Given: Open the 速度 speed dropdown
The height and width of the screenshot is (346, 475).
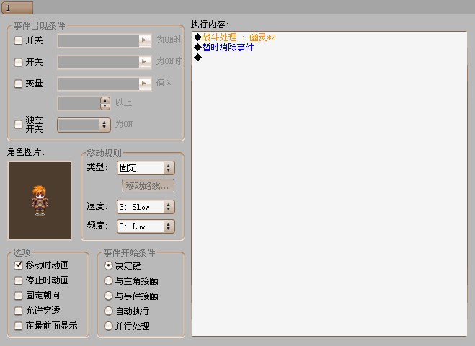Looking at the screenshot, I should pyautogui.click(x=146, y=207).
